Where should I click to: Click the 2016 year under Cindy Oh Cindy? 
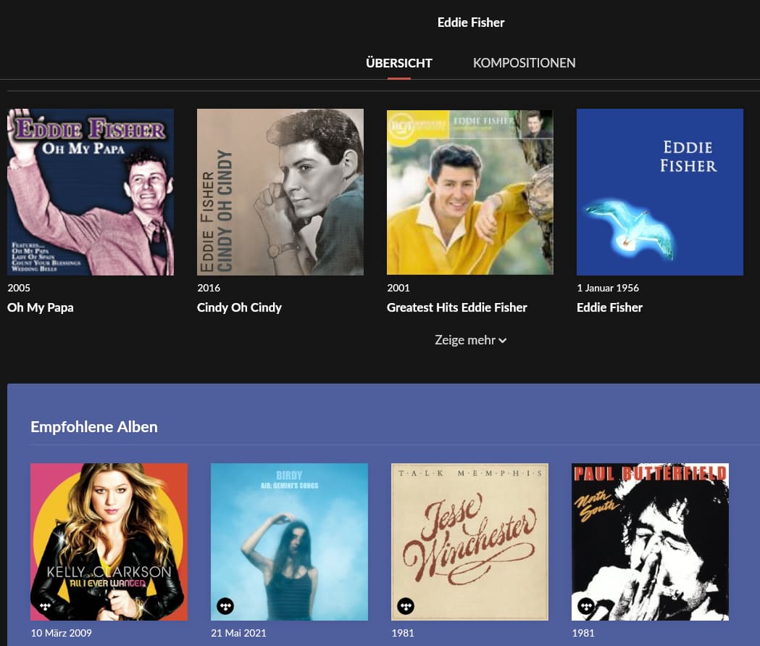pyautogui.click(x=209, y=288)
